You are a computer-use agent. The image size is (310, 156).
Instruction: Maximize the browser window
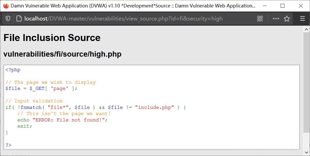point(282,6)
